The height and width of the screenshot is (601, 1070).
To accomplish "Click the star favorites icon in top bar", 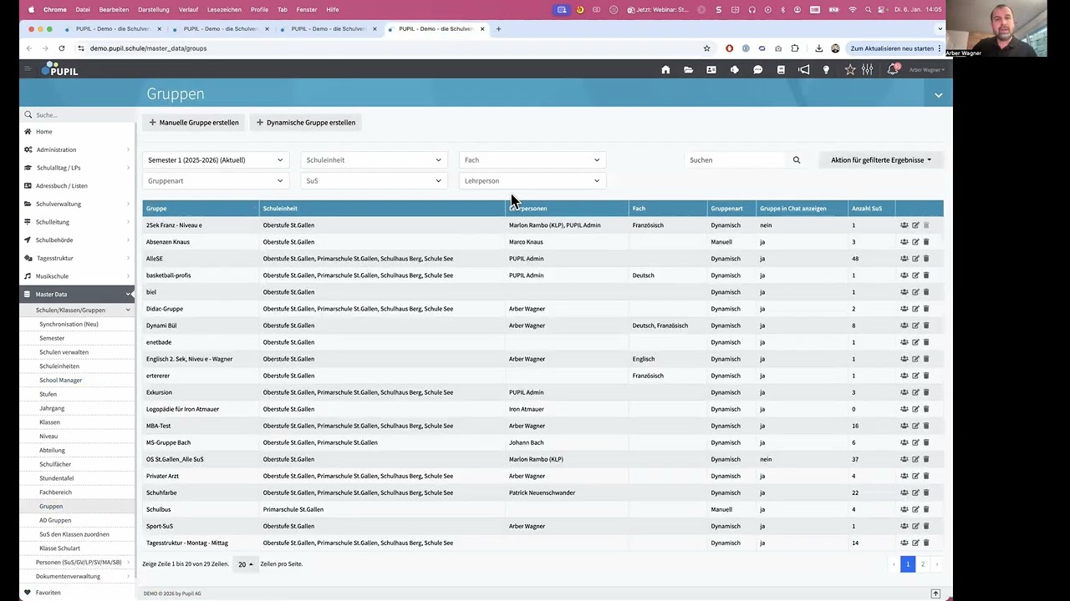I will [x=850, y=70].
